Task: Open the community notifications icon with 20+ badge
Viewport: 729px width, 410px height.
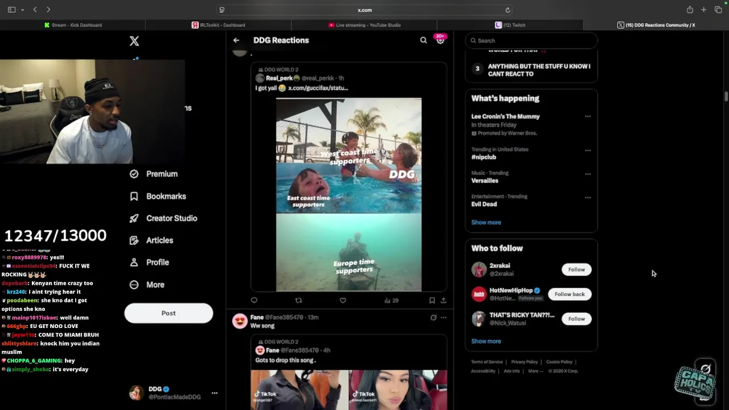Action: 440,39
